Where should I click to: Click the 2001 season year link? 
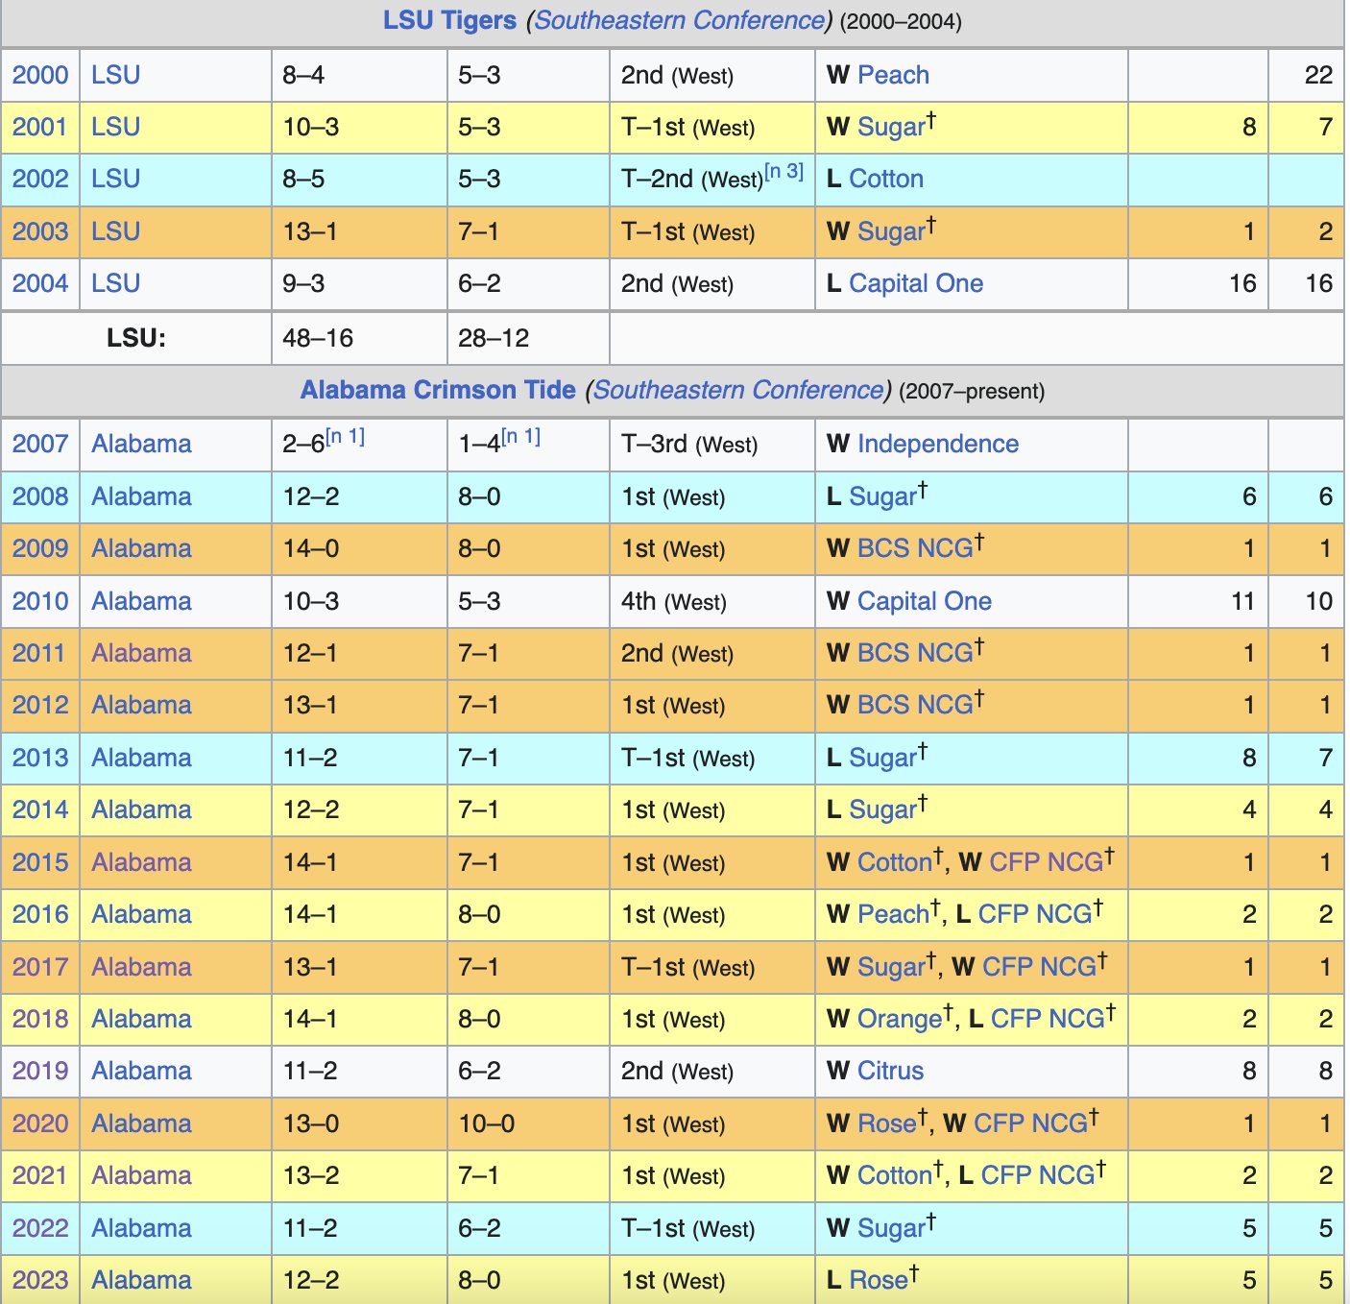click(x=40, y=127)
